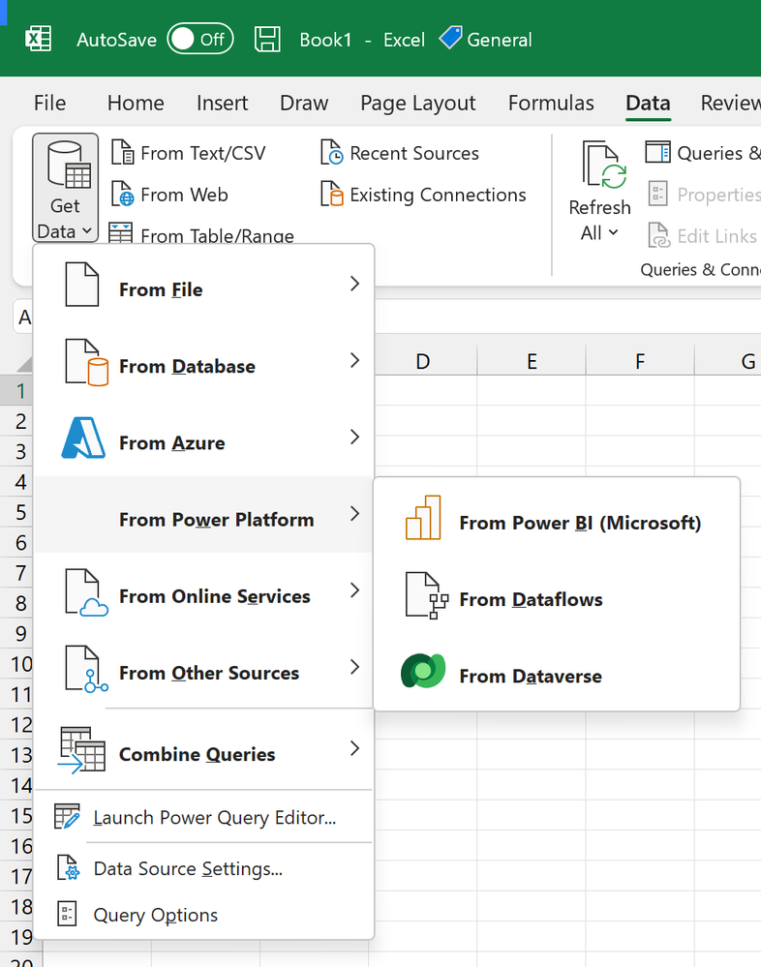Choose From Dataverse option

pyautogui.click(x=557, y=671)
